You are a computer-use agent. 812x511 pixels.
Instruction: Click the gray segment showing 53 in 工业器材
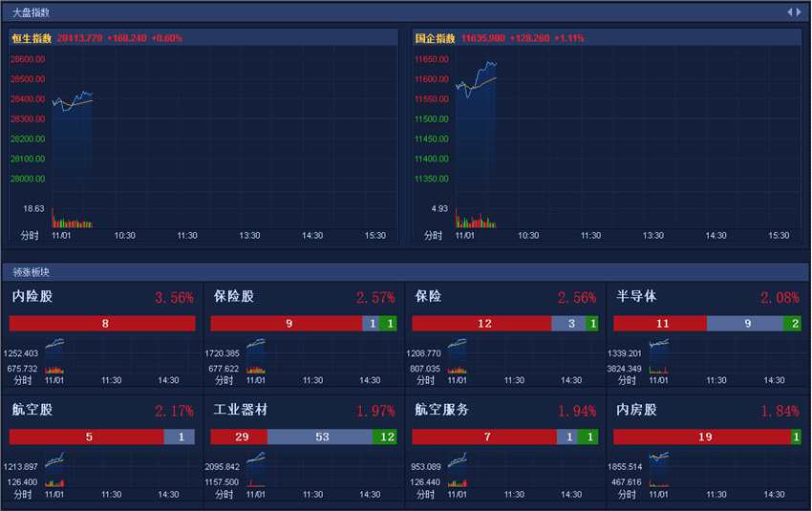[320, 436]
